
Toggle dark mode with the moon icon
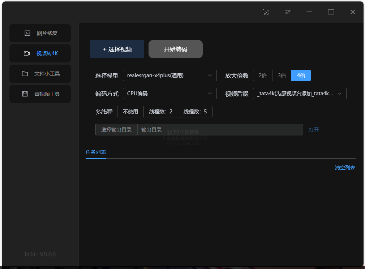tap(266, 12)
